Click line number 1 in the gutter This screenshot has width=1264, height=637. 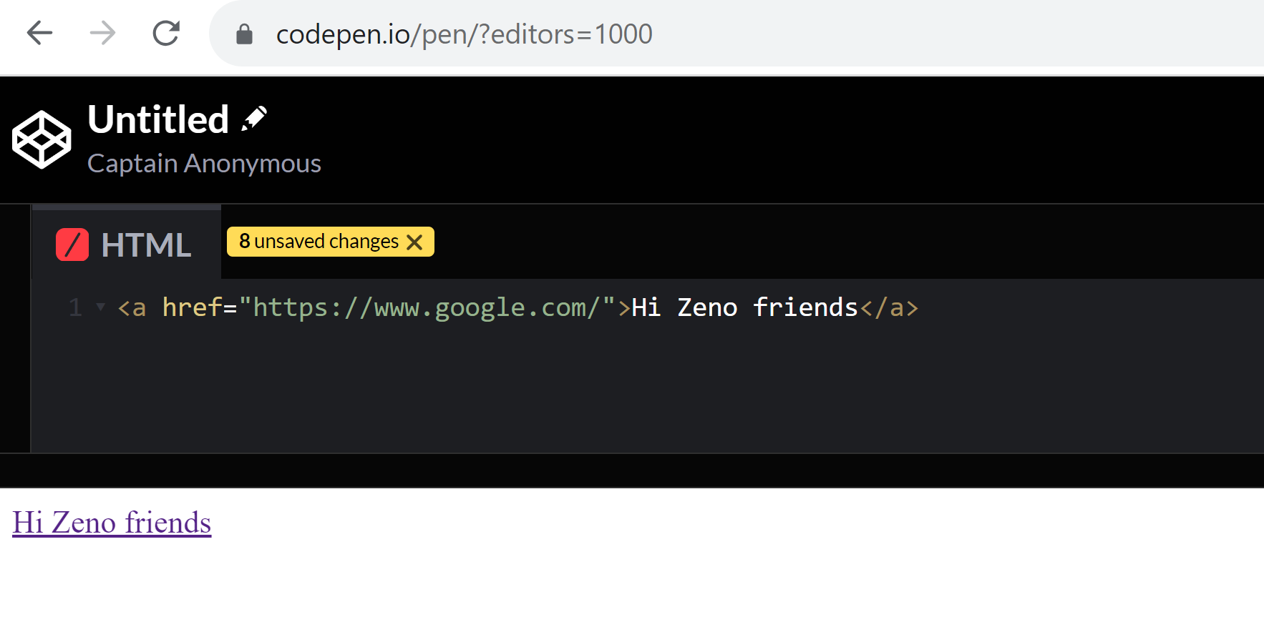coord(75,307)
